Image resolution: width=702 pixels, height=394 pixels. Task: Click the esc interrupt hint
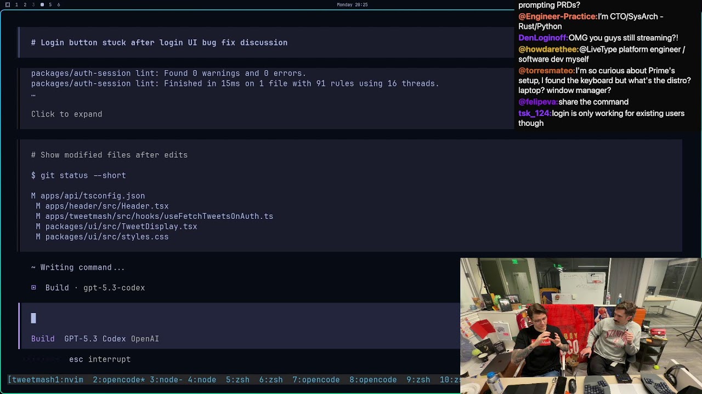(x=99, y=360)
